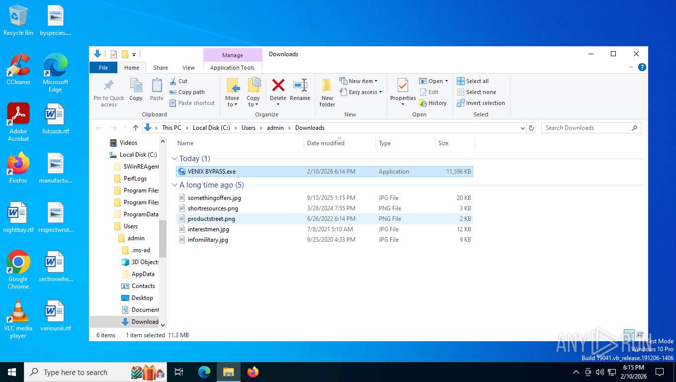This screenshot has height=382, width=676.
Task: Select shortresources.png file
Action: [x=325, y=208]
